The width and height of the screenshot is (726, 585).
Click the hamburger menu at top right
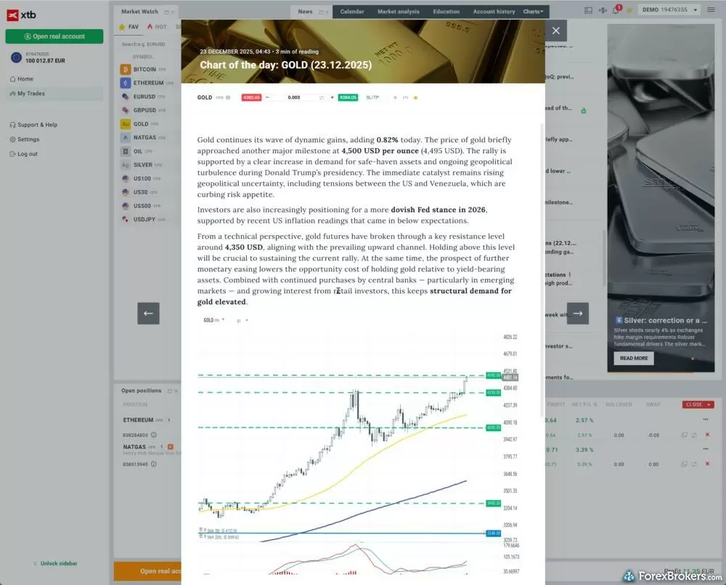711,9
